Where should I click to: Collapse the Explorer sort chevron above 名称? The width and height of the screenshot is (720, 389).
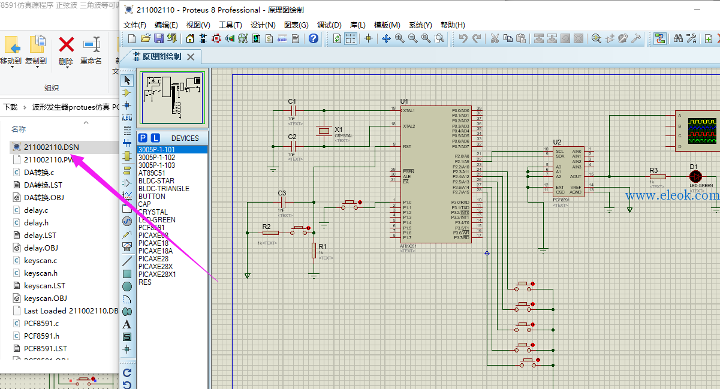(86, 122)
